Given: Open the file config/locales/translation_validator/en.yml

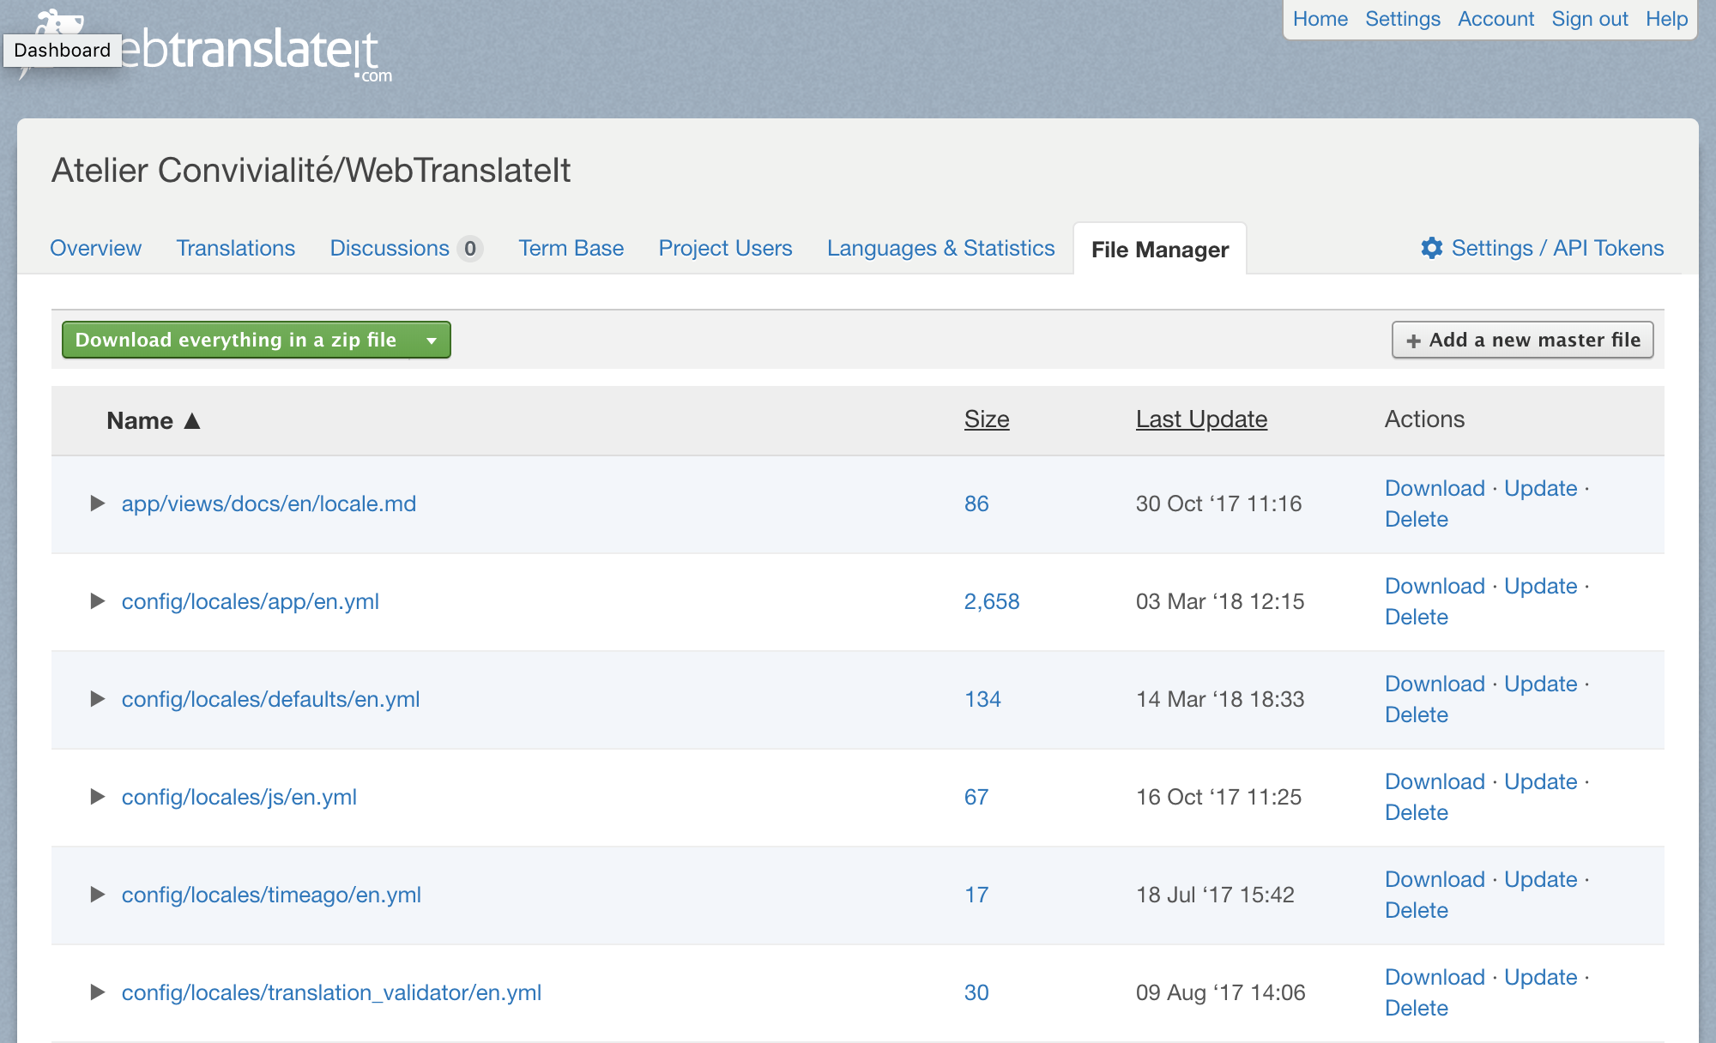Looking at the screenshot, I should coord(331,992).
